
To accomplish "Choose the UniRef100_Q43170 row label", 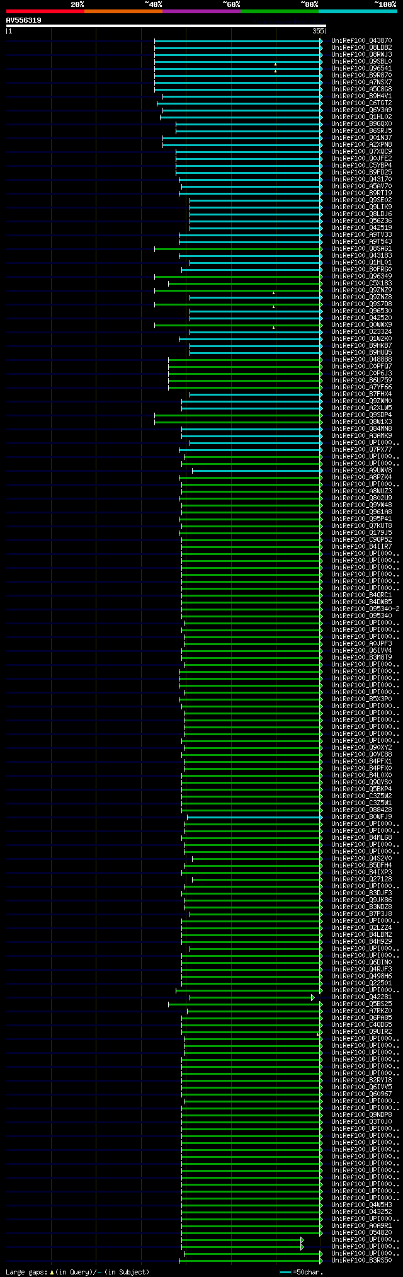I will coord(361,180).
